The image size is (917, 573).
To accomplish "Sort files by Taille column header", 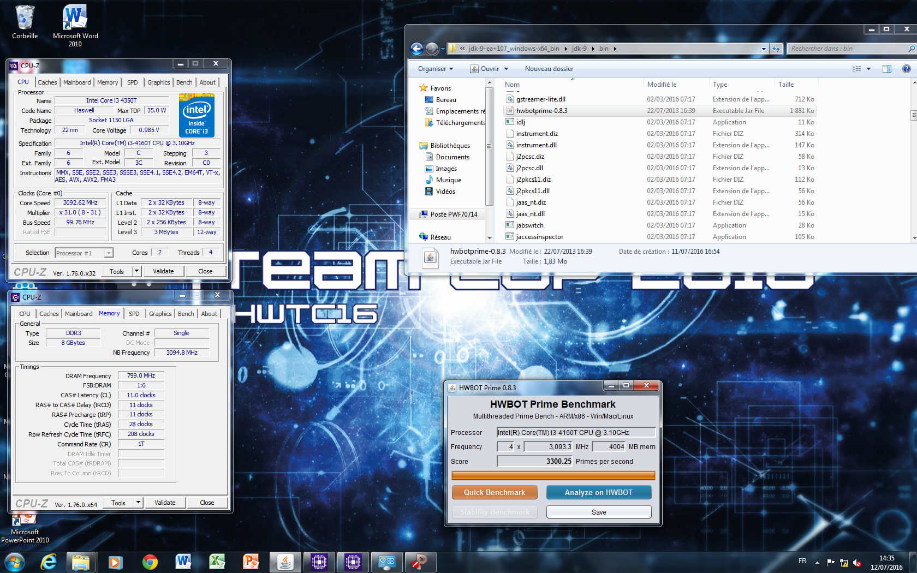I will click(796, 85).
